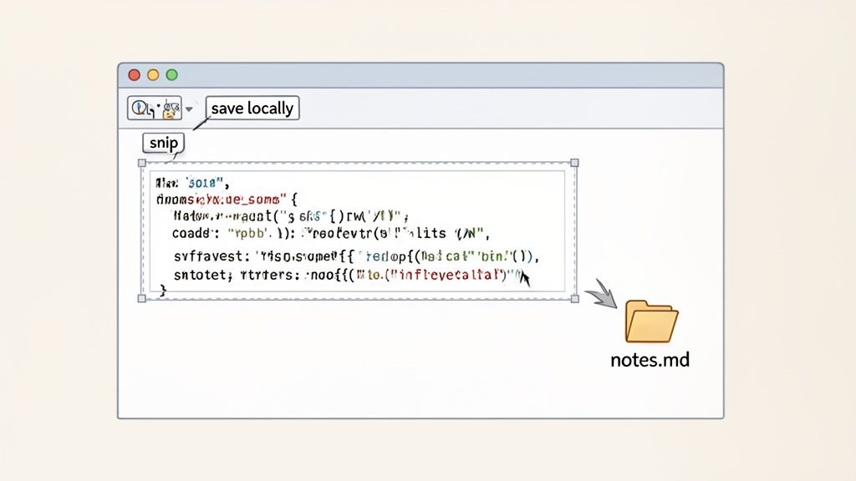Image resolution: width=856 pixels, height=481 pixels.
Task: Click the bottom-right selection handle
Action: [x=574, y=298]
